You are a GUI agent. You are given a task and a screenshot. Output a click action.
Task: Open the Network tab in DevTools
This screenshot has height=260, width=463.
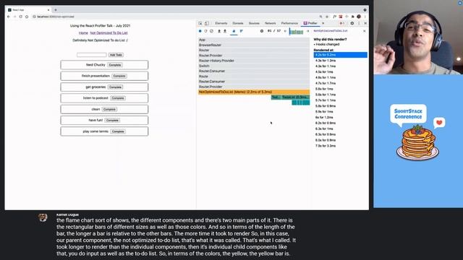click(270, 23)
